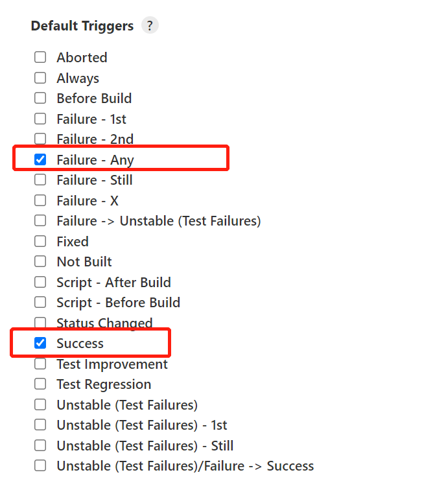Enable the Aborted trigger checkbox
This screenshot has width=422, height=490.
(40, 57)
